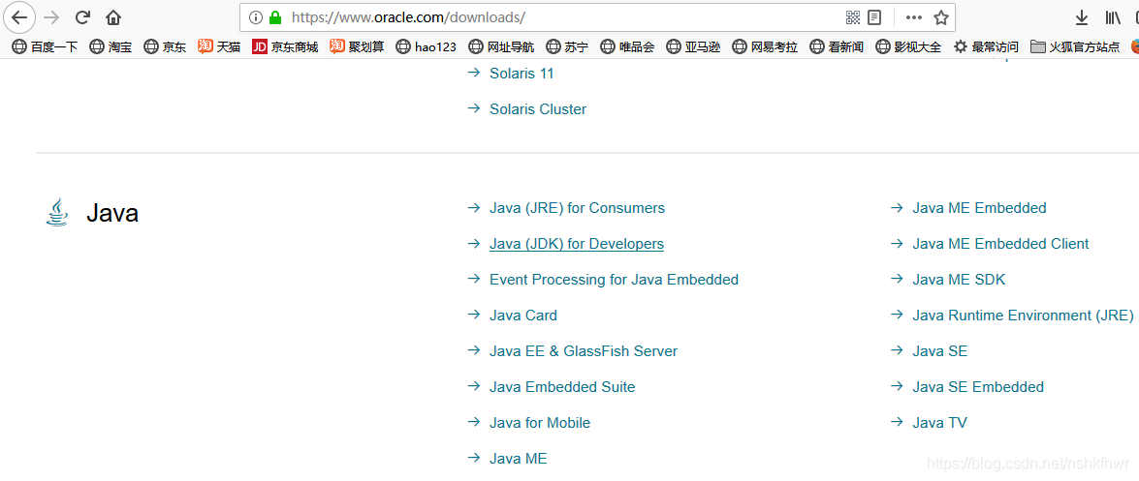Open Java ME Embedded link
Viewport: 1139px width, 481px height.
[x=979, y=208]
